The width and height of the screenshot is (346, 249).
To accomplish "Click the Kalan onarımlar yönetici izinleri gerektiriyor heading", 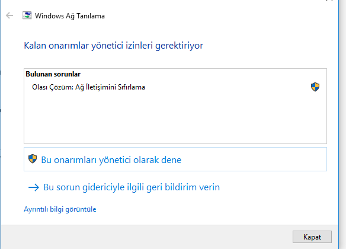I will pyautogui.click(x=113, y=46).
